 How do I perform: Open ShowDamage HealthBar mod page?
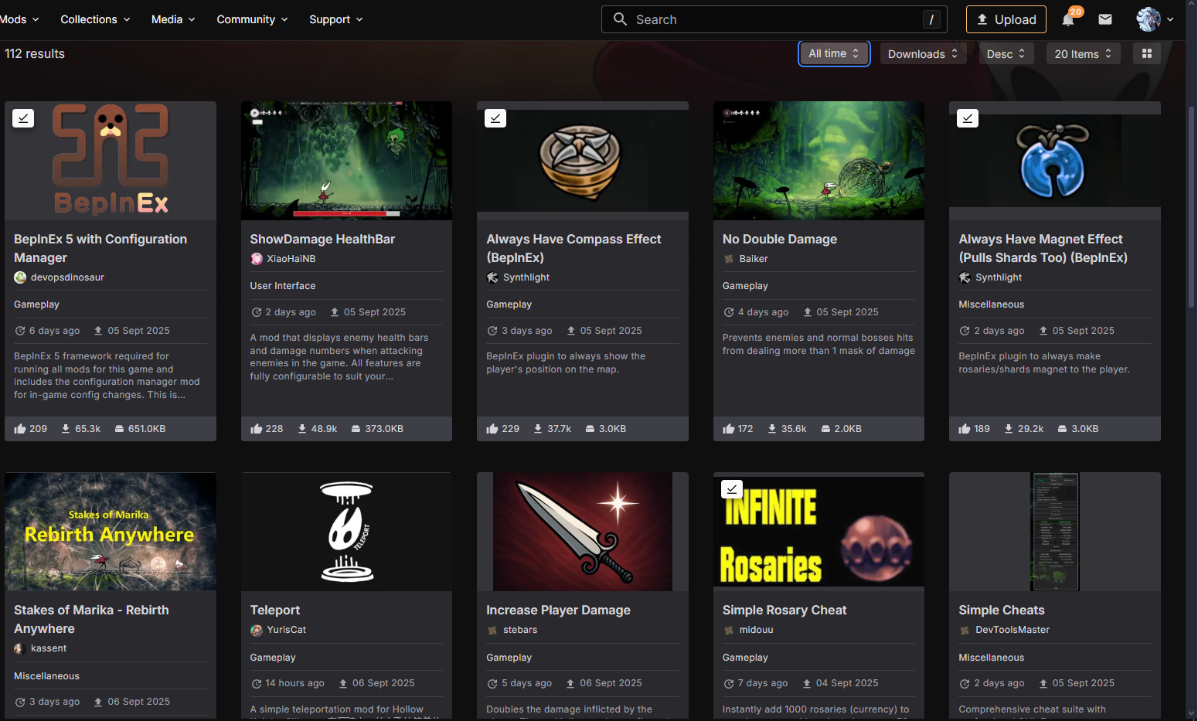click(322, 240)
